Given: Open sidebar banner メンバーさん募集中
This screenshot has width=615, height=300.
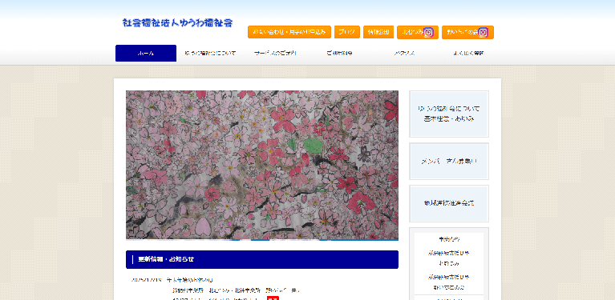Looking at the screenshot, I should coord(449,161).
